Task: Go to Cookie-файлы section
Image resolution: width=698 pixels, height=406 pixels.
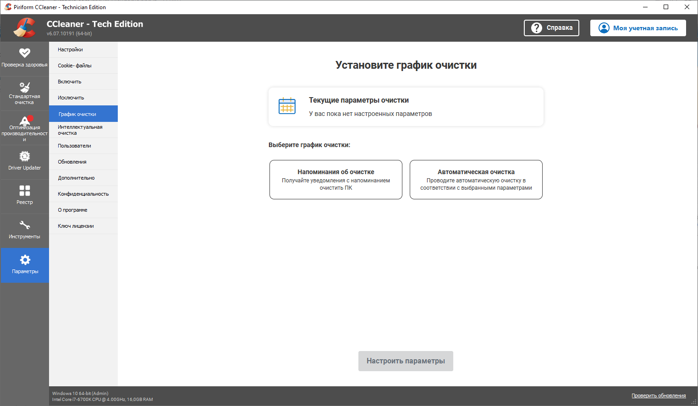Action: 75,66
